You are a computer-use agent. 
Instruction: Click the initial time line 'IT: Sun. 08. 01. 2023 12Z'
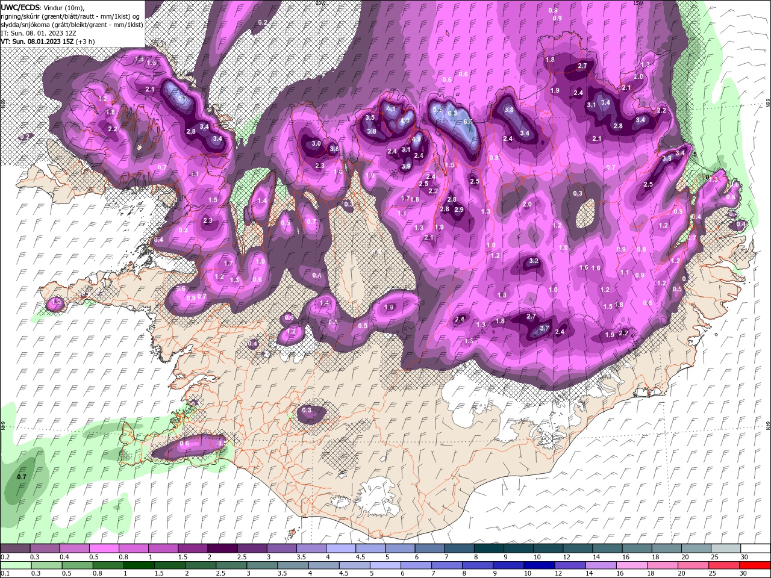40,33
